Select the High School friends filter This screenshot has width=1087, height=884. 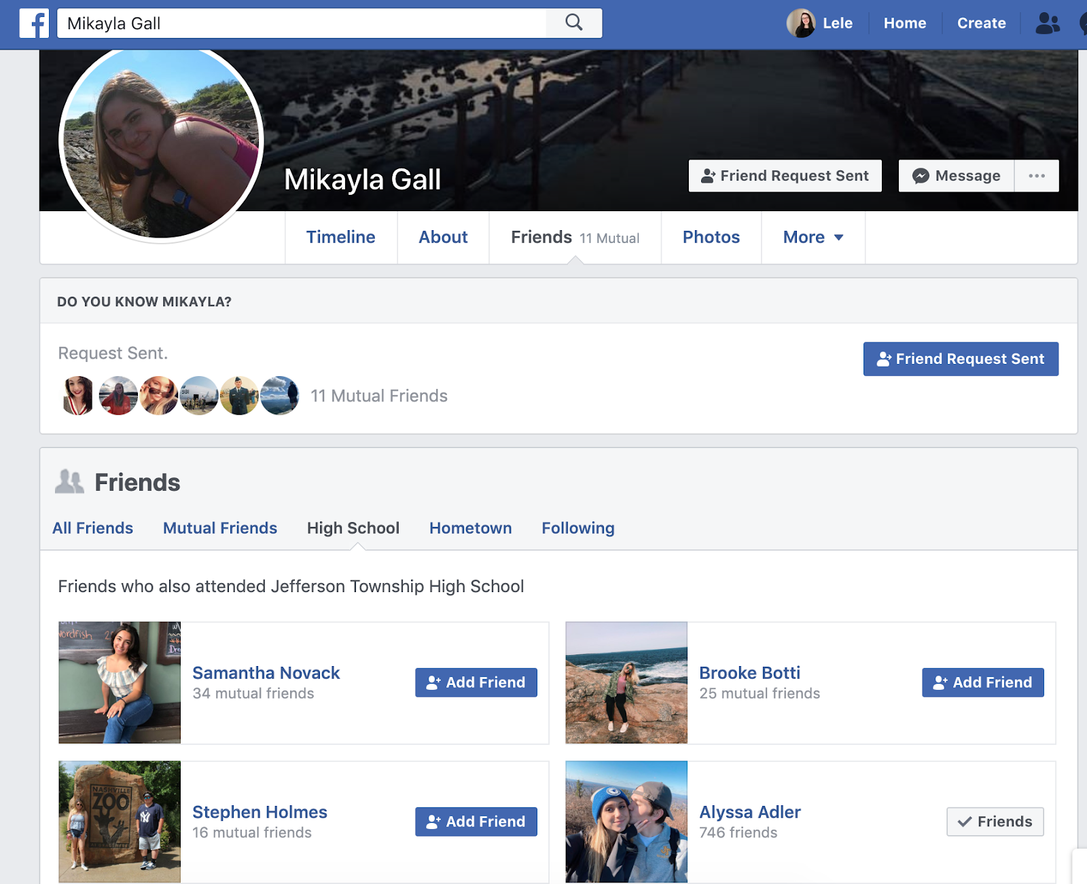(x=353, y=528)
